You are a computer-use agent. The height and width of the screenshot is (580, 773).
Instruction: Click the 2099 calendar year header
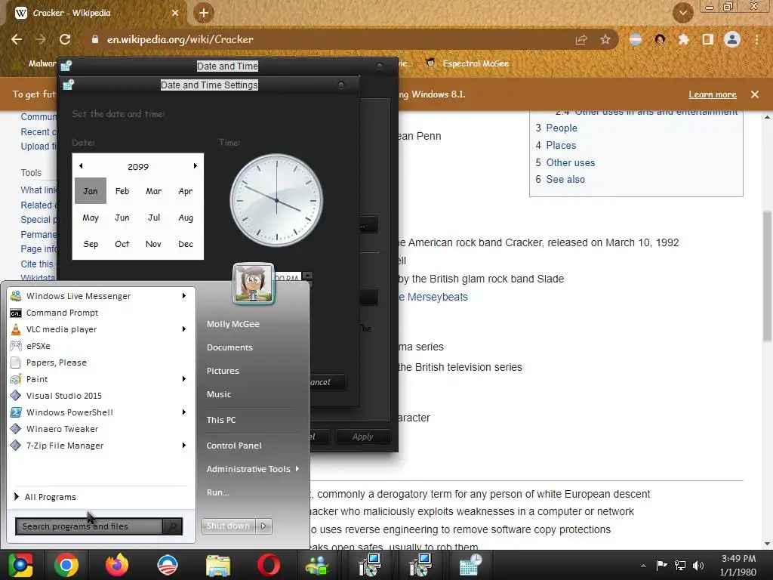[138, 167]
